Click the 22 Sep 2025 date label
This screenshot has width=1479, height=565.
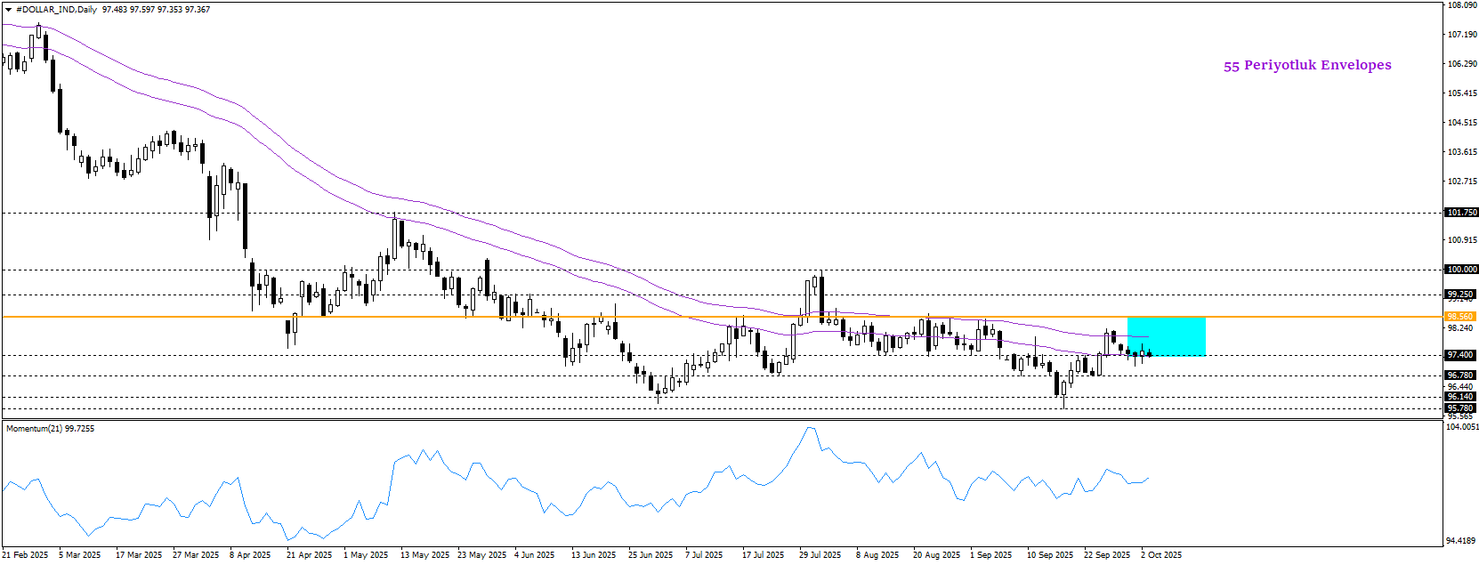[x=1106, y=555]
